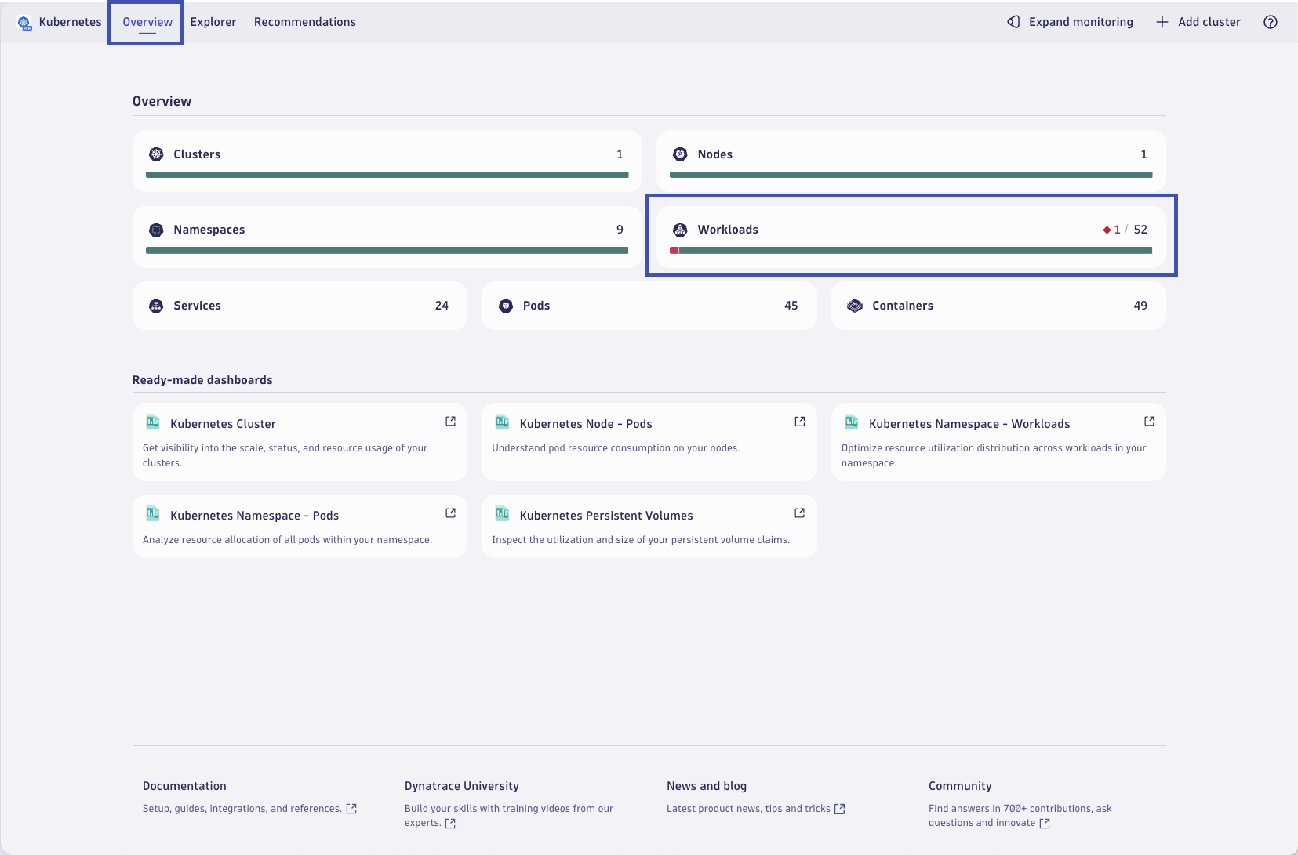
Task: Click the Kubernetes app title
Action: click(70, 22)
